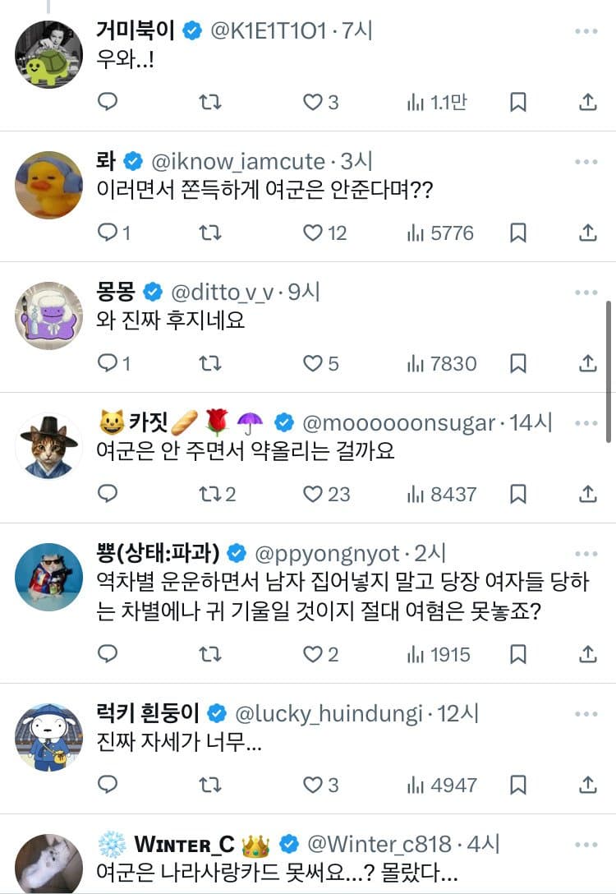Open more options for 거미북이's tweet
The height and width of the screenshot is (894, 616).
[586, 31]
